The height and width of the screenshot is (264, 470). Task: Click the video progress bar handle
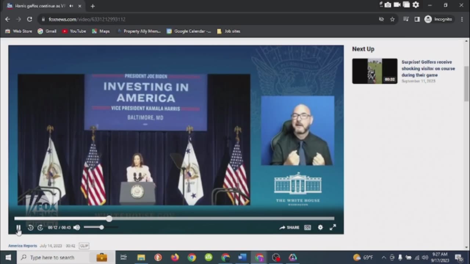109,219
